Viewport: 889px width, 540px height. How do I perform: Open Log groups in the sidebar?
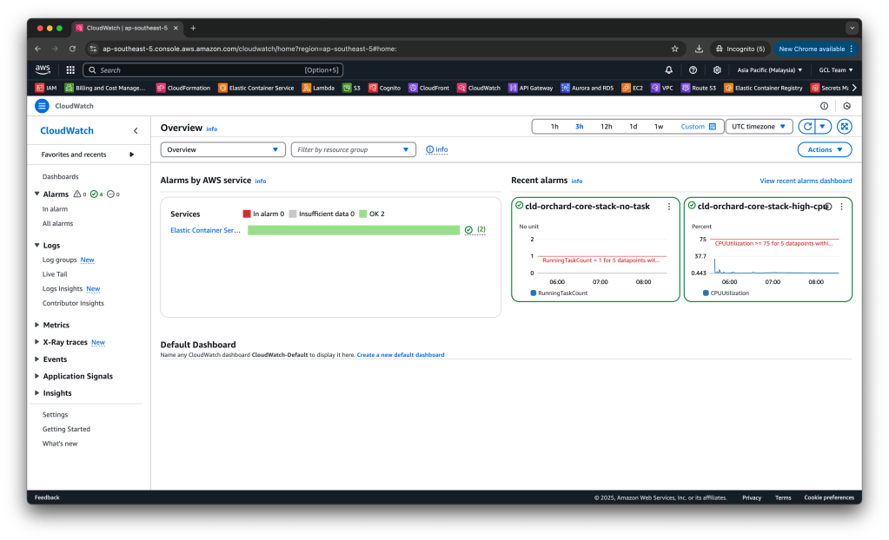(x=59, y=260)
